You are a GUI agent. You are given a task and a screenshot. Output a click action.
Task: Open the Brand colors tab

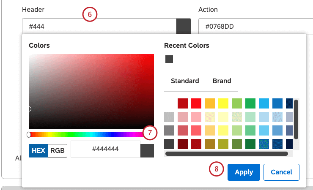click(x=222, y=81)
